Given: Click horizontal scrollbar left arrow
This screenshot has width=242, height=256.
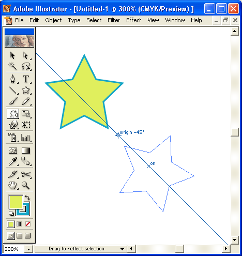Looking at the screenshot, I should [x=131, y=249].
